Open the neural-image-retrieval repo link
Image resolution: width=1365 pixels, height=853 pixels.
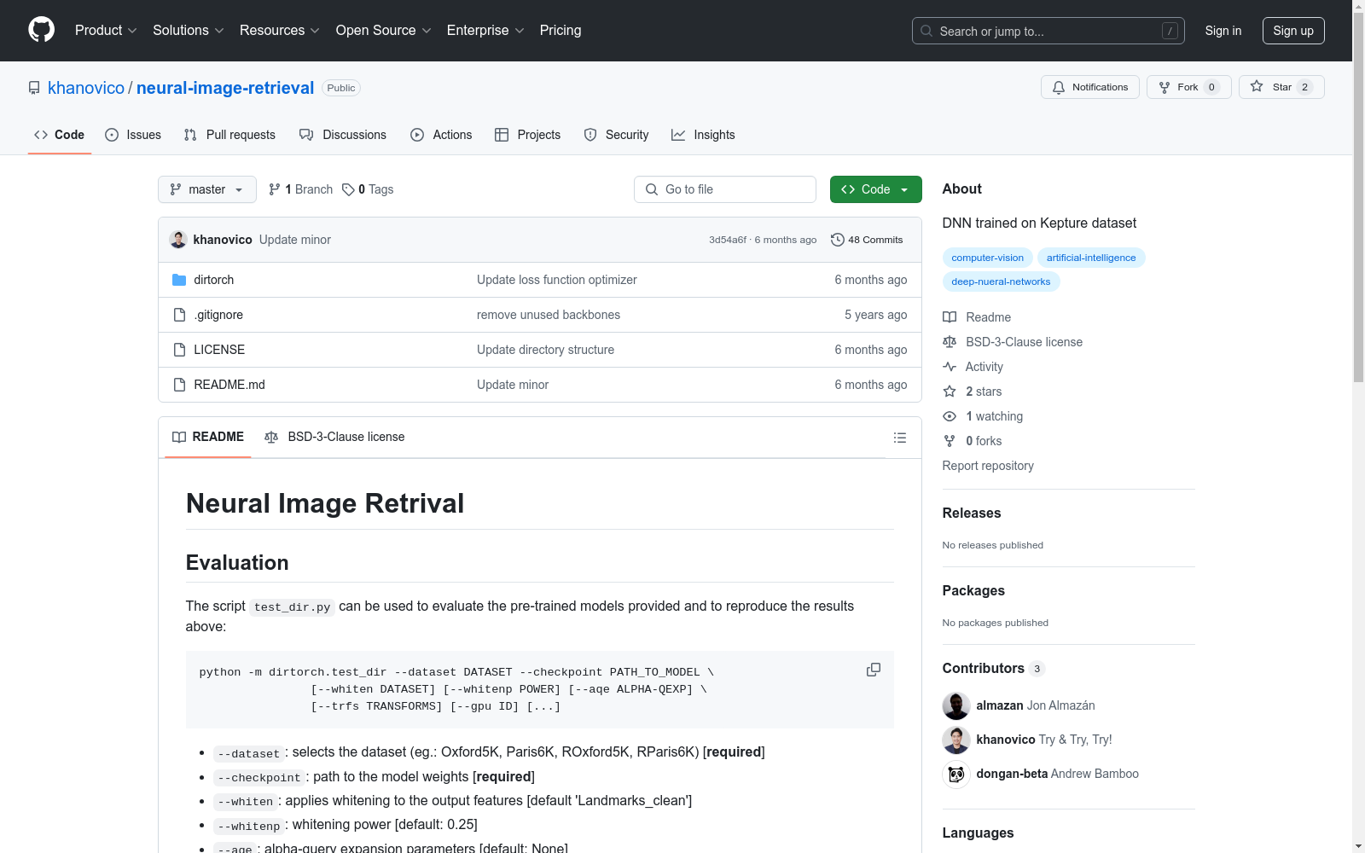225,88
